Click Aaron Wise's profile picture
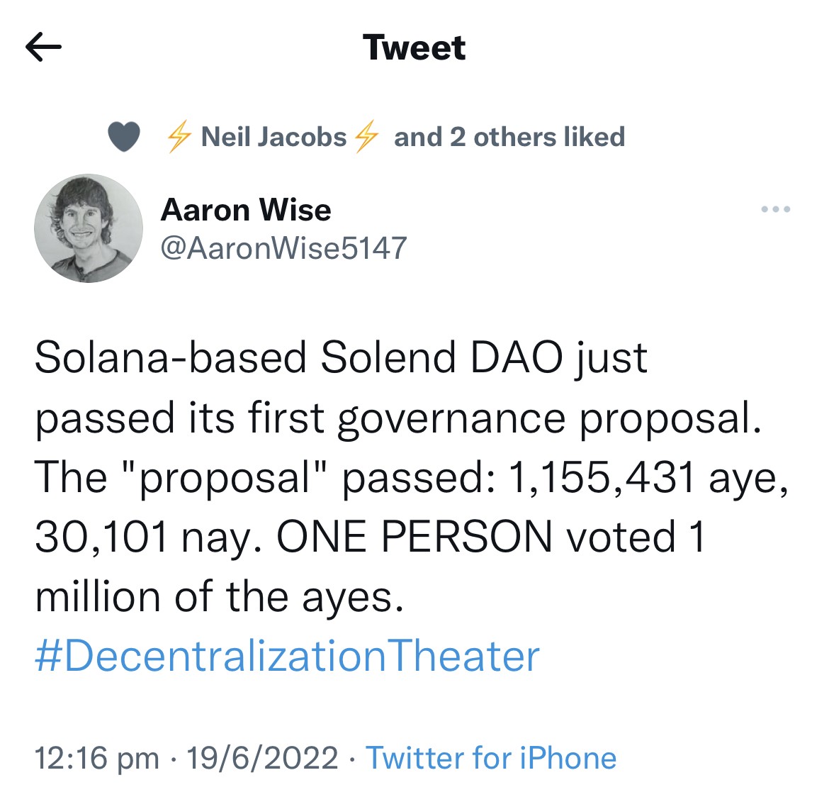The width and height of the screenshot is (829, 797). pos(89,229)
